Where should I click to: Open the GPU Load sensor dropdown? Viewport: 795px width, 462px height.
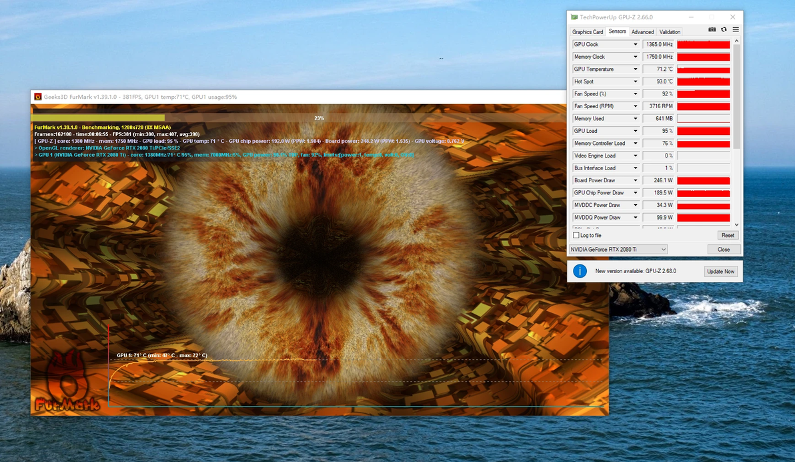point(636,131)
